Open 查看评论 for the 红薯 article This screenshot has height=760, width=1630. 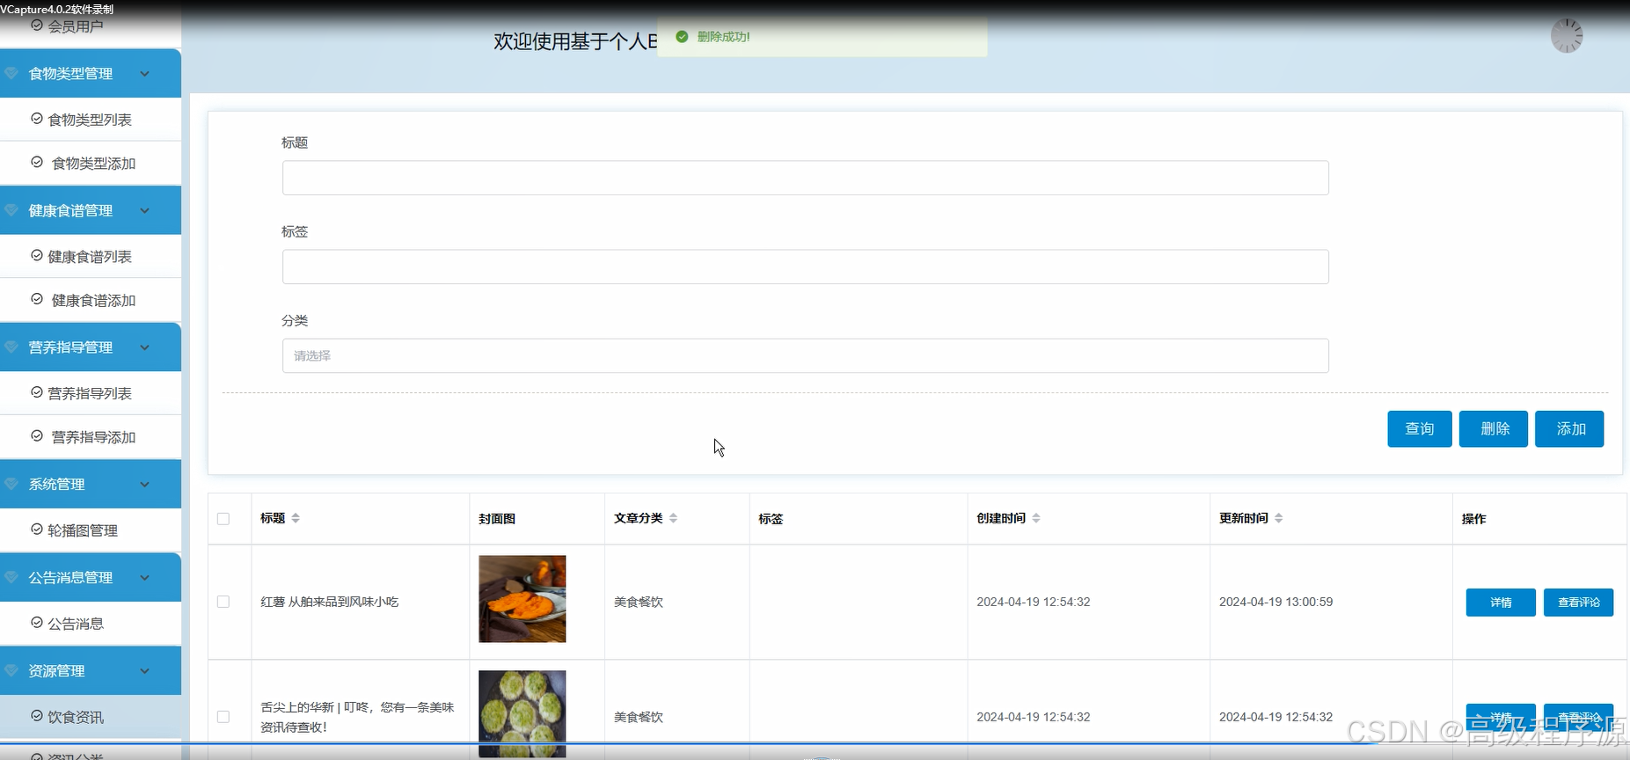tap(1578, 603)
